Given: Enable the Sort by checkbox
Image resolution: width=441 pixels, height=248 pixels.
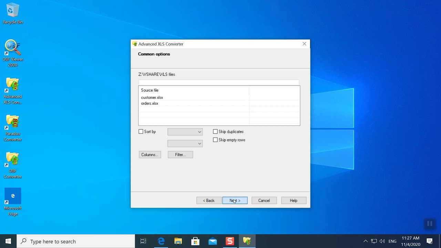Looking at the screenshot, I should (x=141, y=132).
